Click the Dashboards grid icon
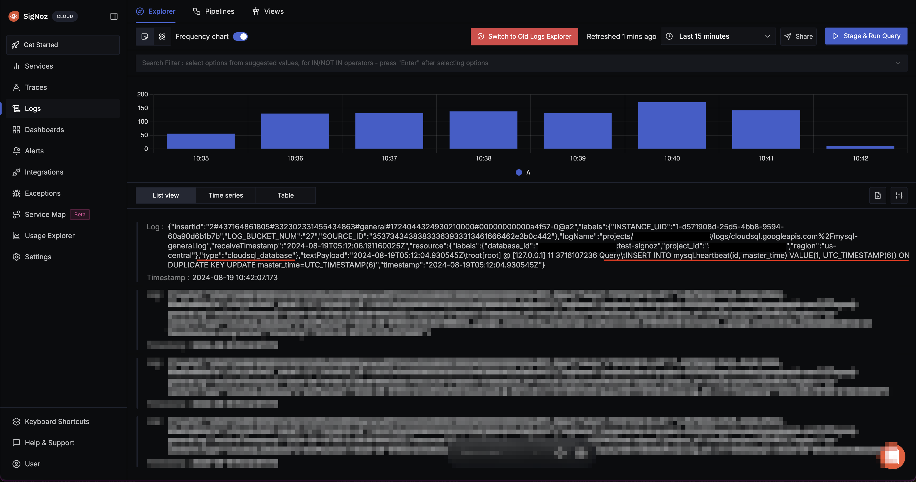 (16, 130)
